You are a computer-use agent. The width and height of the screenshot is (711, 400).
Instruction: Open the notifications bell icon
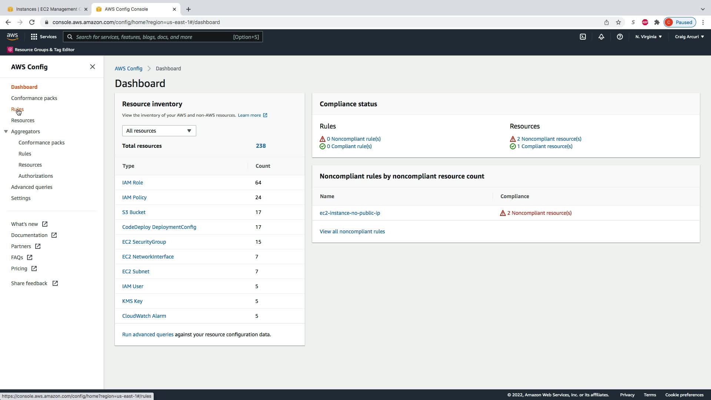coord(601,37)
